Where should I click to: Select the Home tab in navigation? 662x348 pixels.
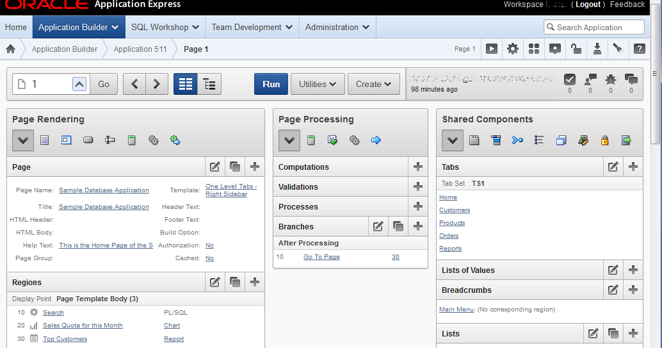[16, 27]
